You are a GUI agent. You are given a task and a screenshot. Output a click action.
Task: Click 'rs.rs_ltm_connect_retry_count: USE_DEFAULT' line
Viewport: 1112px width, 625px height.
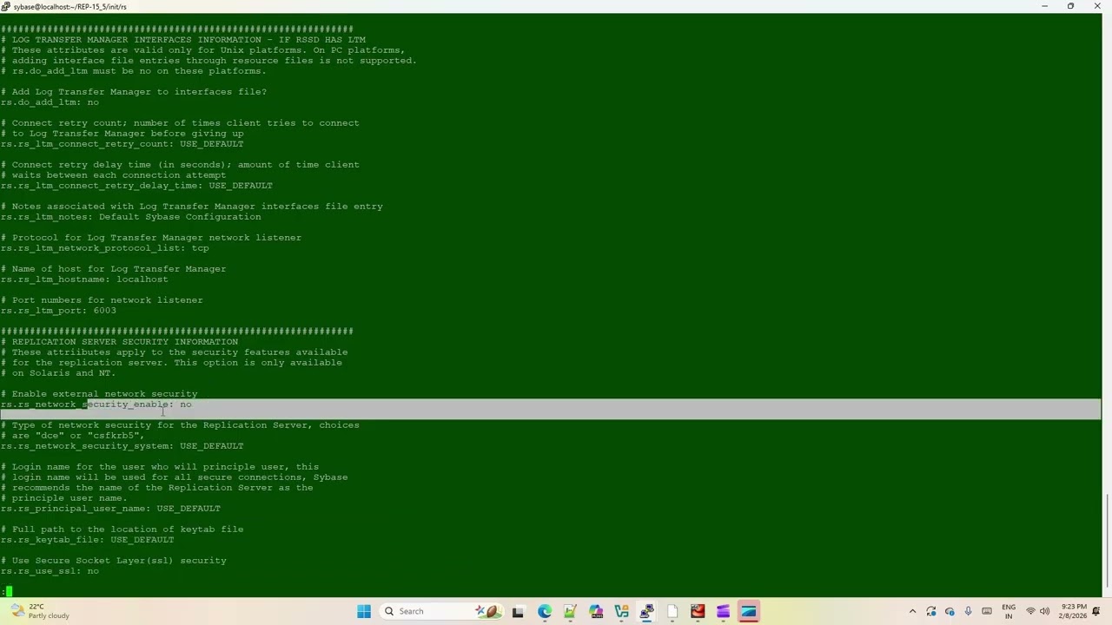(122, 144)
